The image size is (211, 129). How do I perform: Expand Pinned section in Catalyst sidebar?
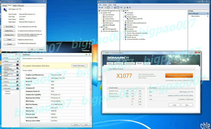click(3, 58)
